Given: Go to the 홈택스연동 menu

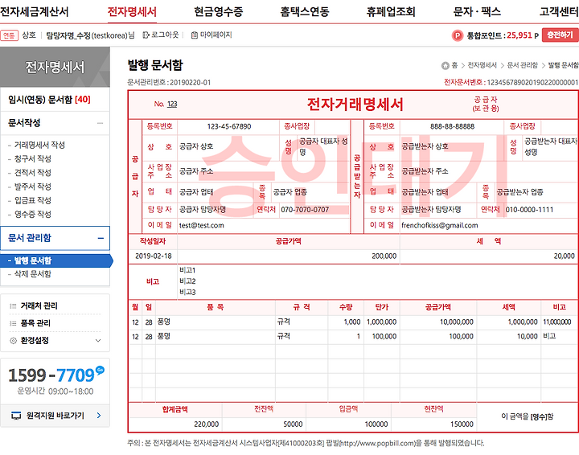Looking at the screenshot, I should point(304,12).
